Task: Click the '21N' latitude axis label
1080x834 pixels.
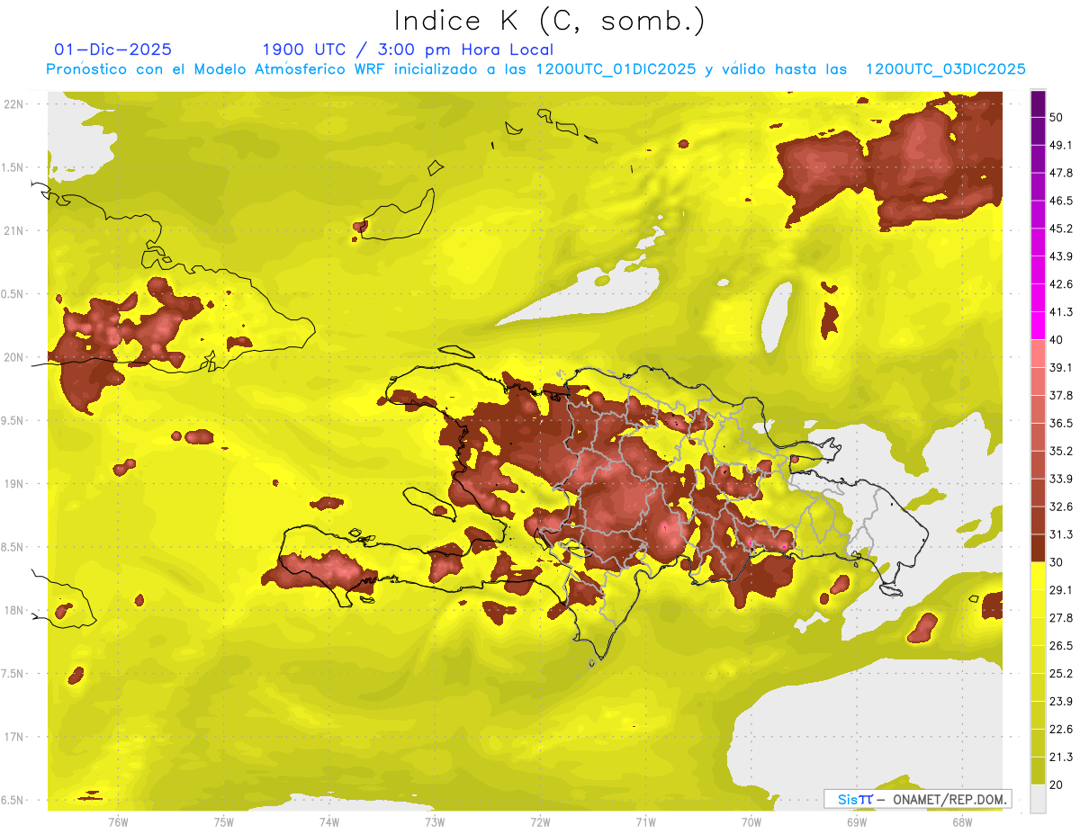Action: pyautogui.click(x=13, y=230)
